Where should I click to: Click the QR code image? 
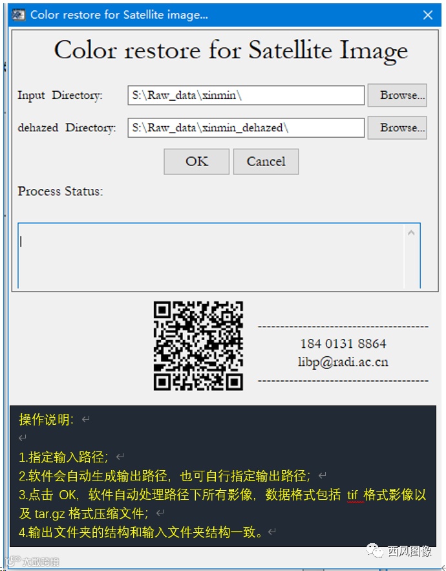(198, 345)
